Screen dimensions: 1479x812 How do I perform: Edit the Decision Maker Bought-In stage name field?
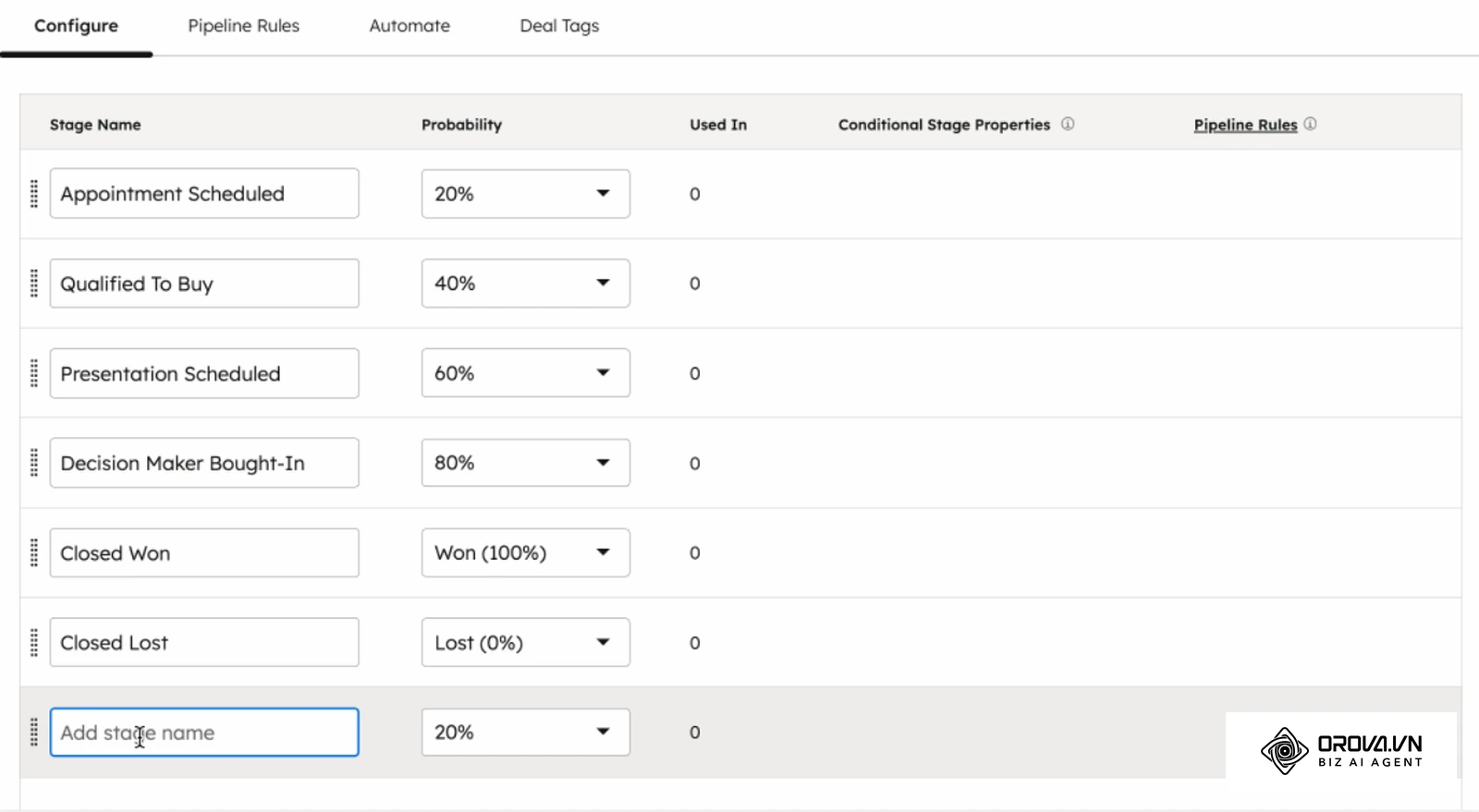point(204,463)
